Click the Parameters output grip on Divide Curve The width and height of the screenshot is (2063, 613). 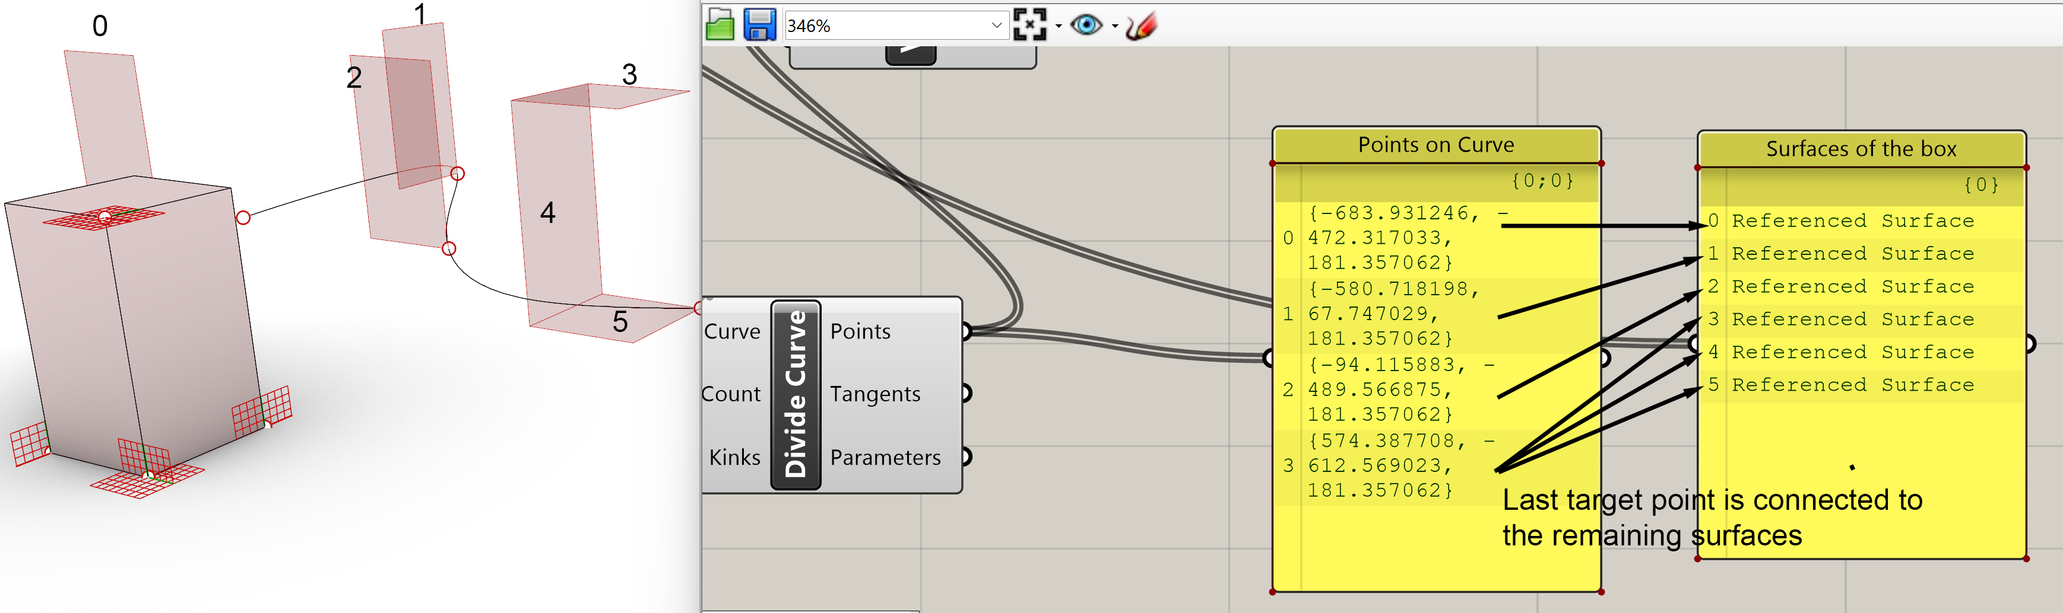(966, 456)
